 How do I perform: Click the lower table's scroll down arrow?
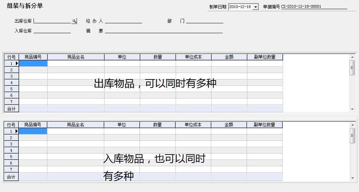[352, 178]
